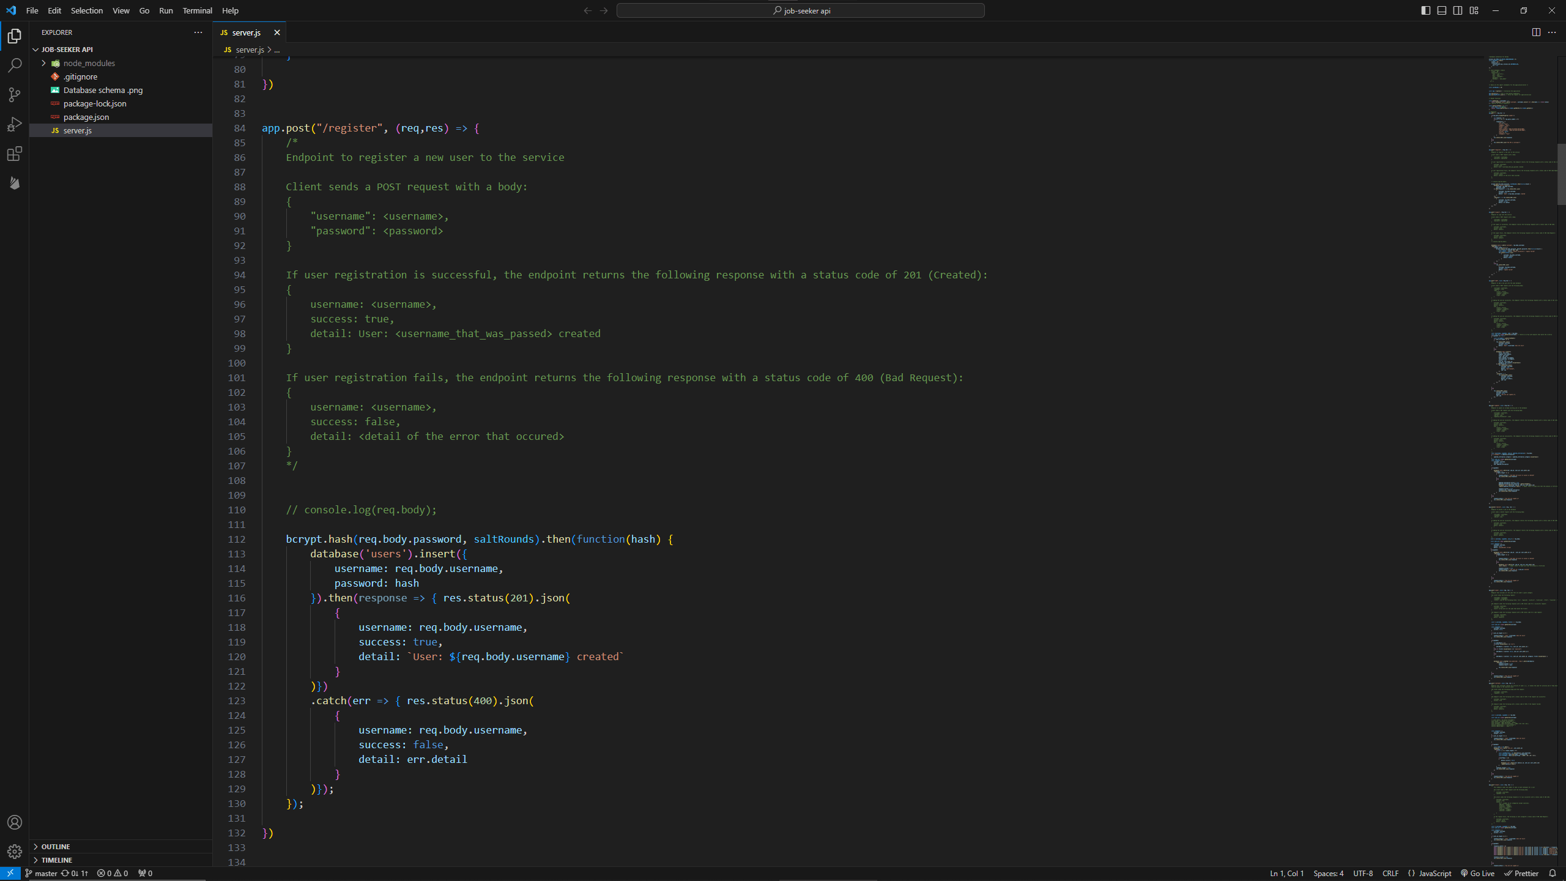The height and width of the screenshot is (881, 1566).
Task: Open the Terminal menu
Action: point(197,10)
